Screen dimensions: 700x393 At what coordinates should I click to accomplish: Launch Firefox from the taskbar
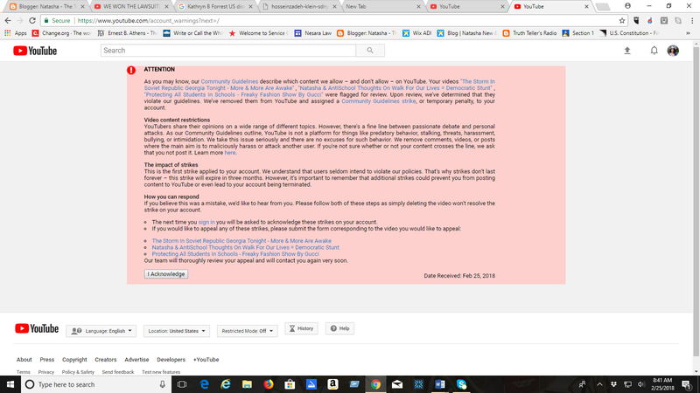pyautogui.click(x=268, y=384)
